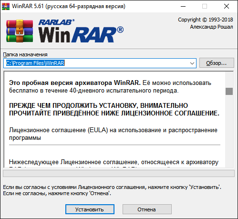Click the stacked books WinRAR logo

pos(20,31)
